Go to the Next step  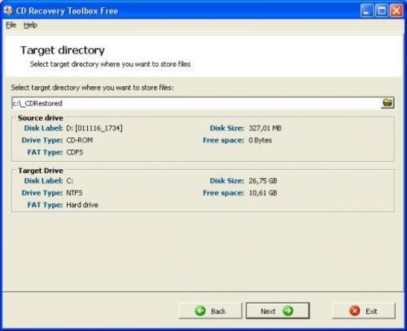pos(278,310)
